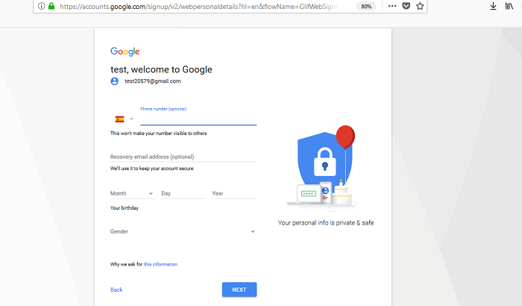Open the Library books icon

coord(509,6)
